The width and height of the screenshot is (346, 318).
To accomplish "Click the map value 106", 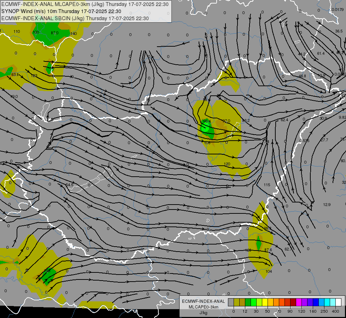I will click(207, 143).
